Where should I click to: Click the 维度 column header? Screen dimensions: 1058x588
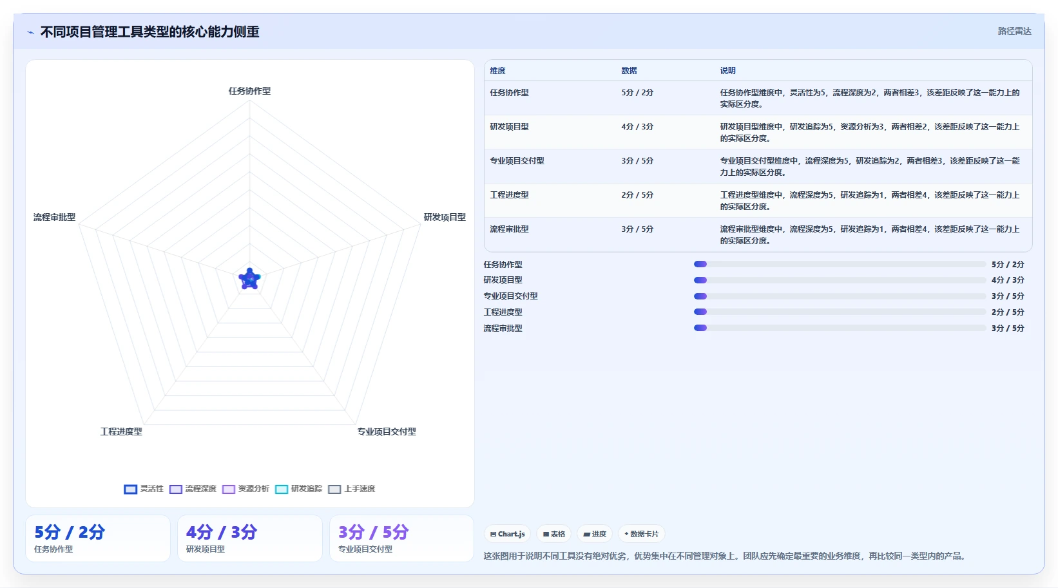click(x=497, y=71)
